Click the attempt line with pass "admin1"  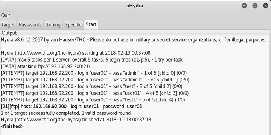[x=95, y=80]
